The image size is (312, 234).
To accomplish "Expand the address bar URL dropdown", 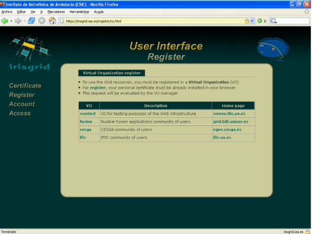I will coord(252,21).
